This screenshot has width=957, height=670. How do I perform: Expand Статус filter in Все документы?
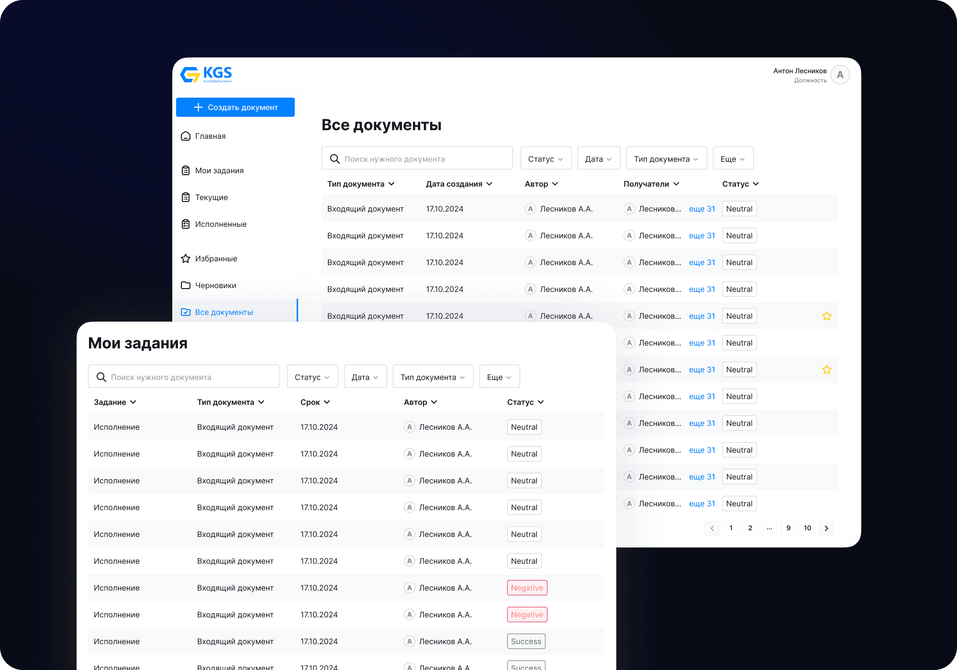[545, 159]
